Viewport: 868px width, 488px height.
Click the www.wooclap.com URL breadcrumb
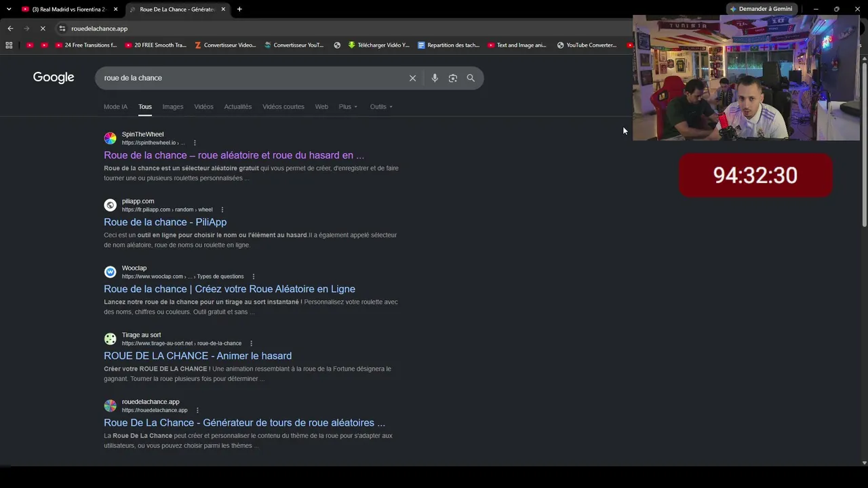click(x=183, y=277)
